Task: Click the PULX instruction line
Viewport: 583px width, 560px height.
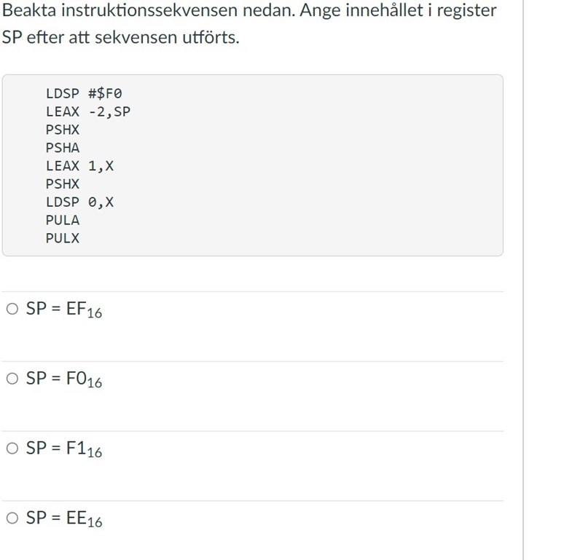Action: coord(63,238)
